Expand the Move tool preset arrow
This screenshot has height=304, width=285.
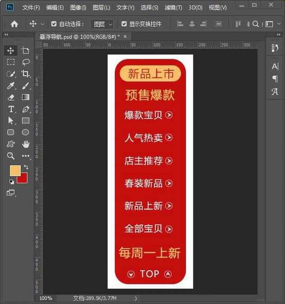click(43, 24)
